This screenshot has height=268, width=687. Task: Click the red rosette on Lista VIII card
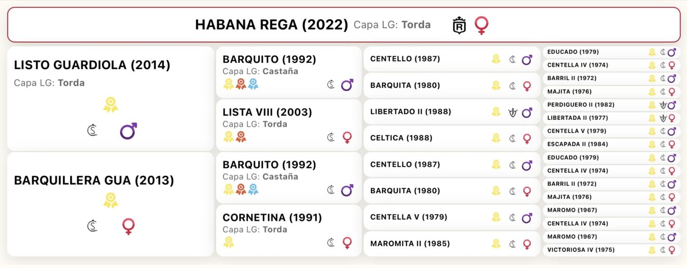point(240,137)
